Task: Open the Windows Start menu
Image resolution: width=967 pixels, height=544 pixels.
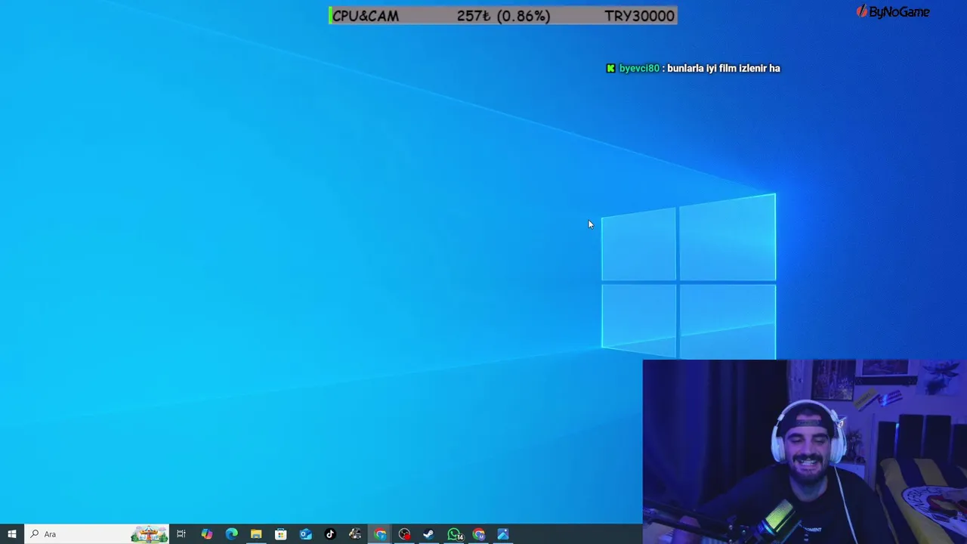Action: [12, 534]
